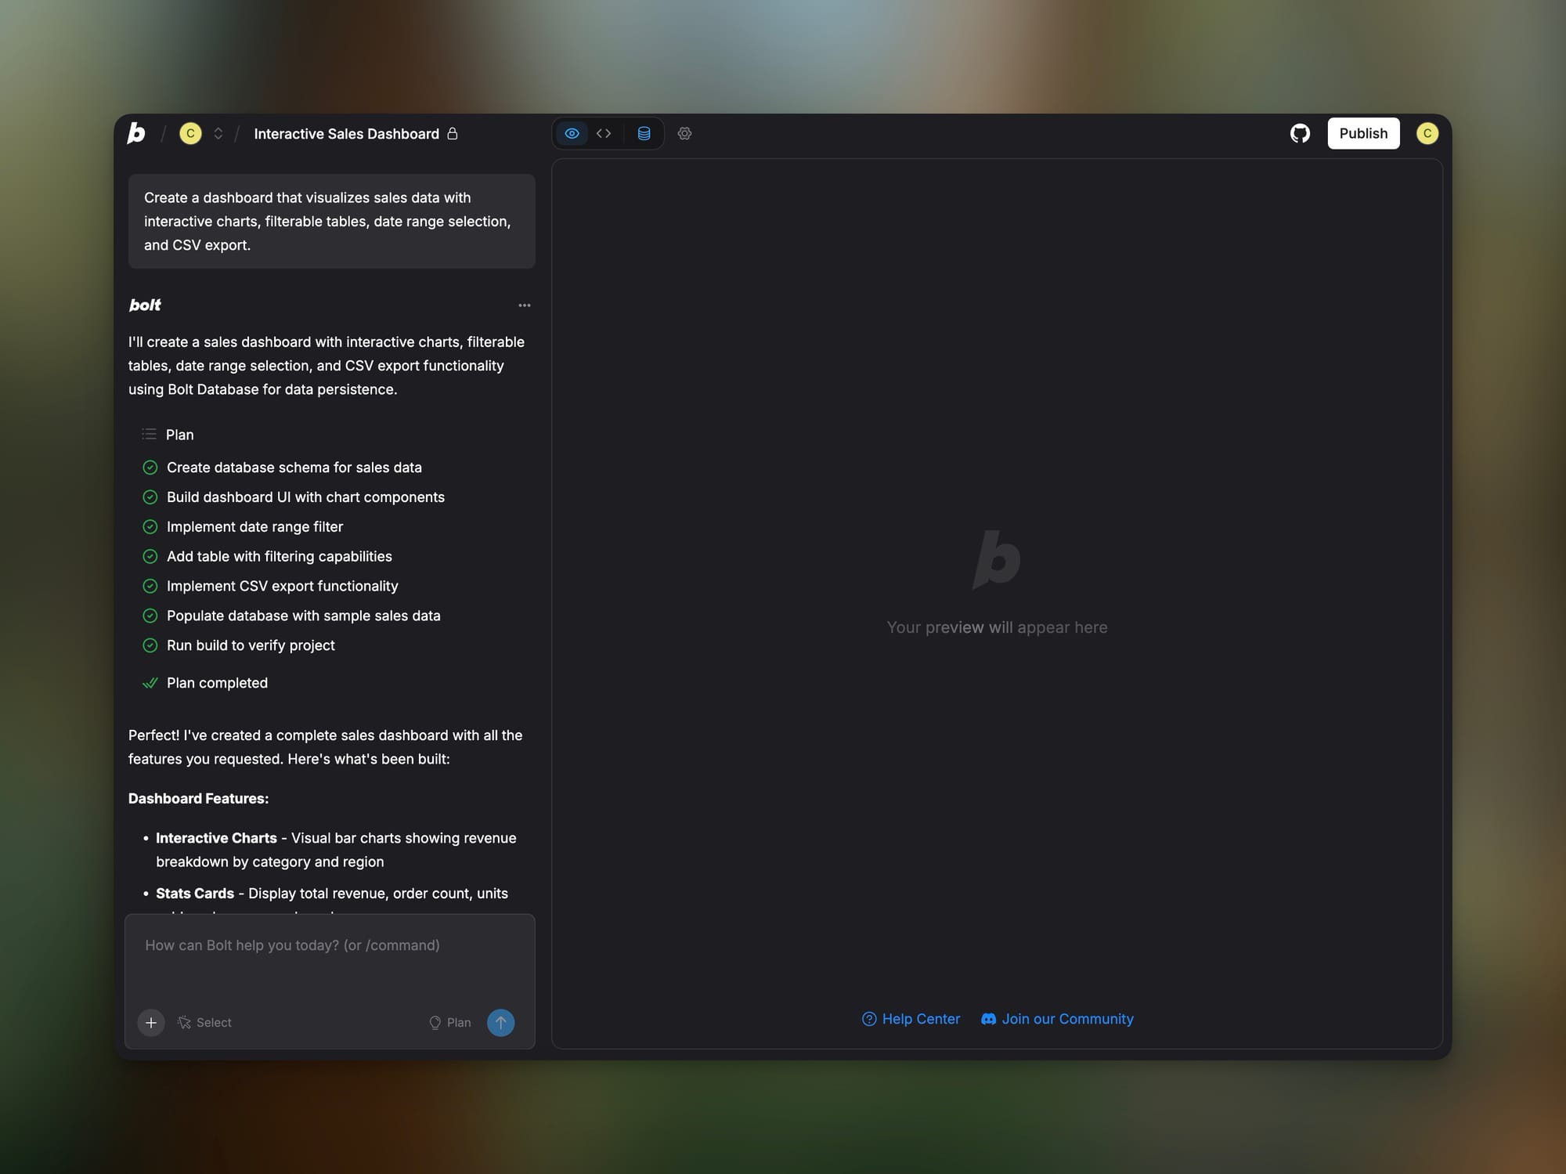Open the top-right user avatar menu
This screenshot has height=1174, width=1566.
click(x=1427, y=133)
